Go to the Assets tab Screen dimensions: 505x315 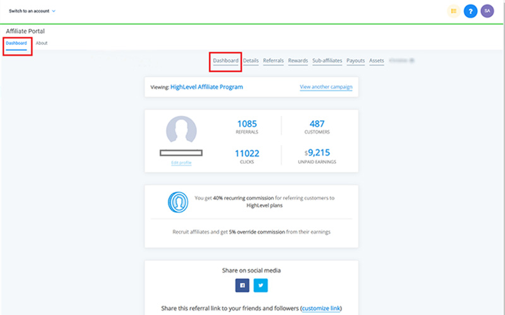pyautogui.click(x=376, y=60)
